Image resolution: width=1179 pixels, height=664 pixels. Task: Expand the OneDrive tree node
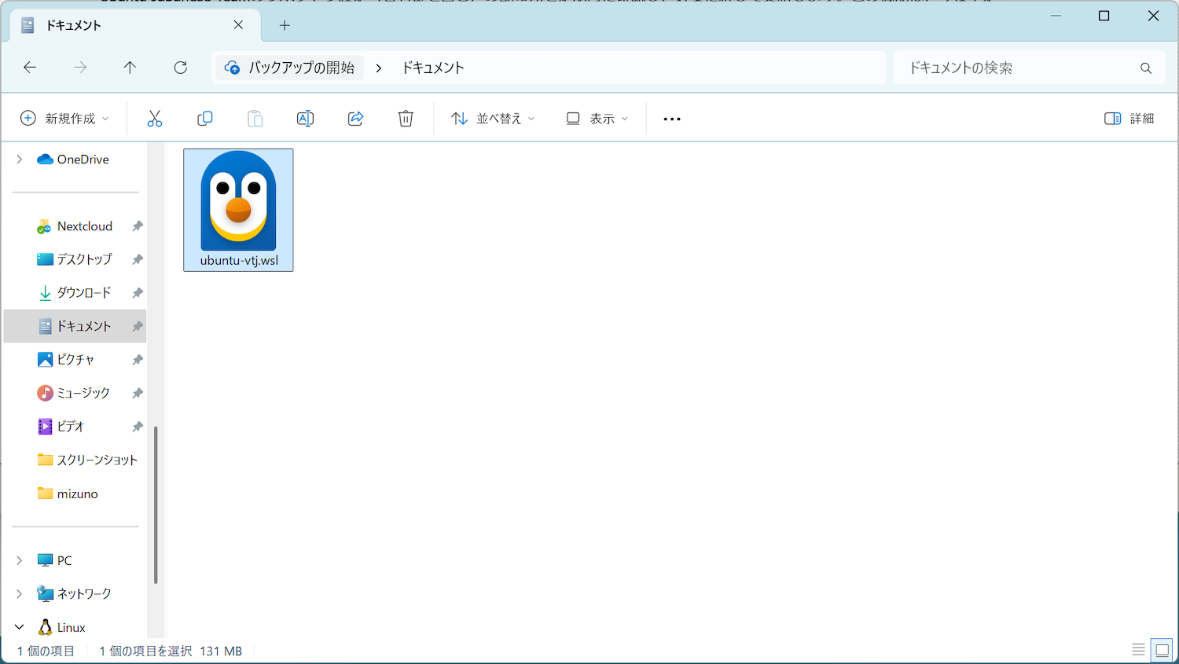pyautogui.click(x=20, y=160)
